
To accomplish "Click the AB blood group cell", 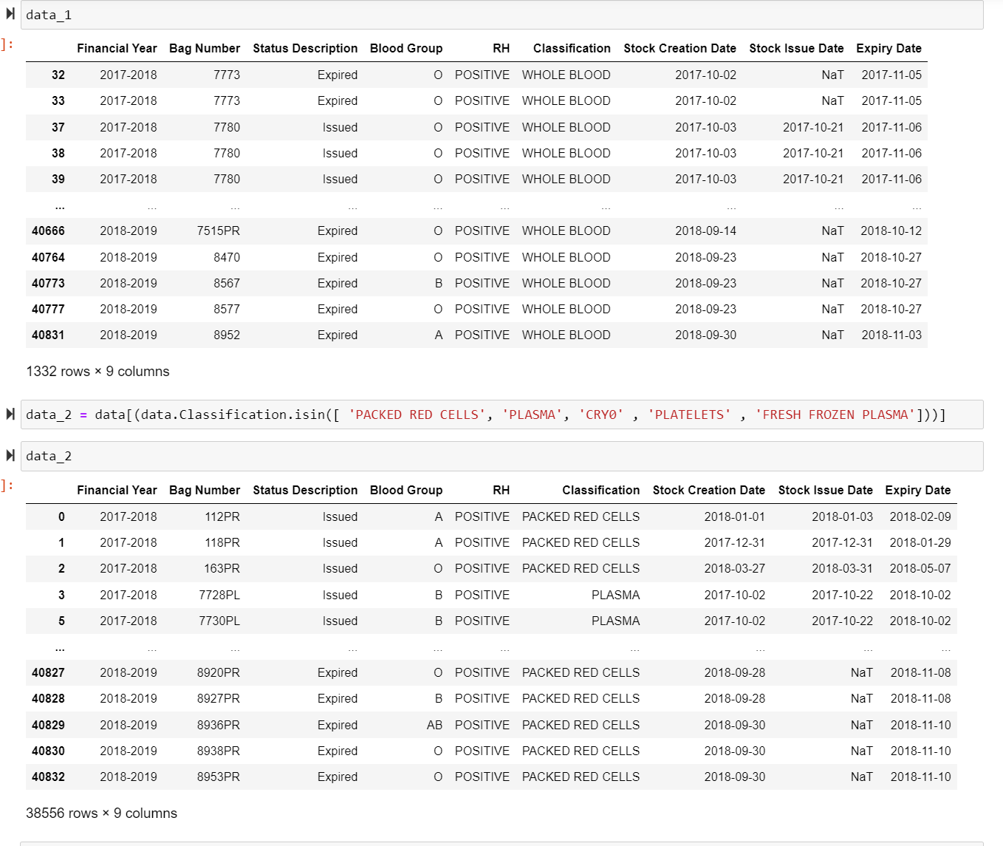I will point(434,725).
